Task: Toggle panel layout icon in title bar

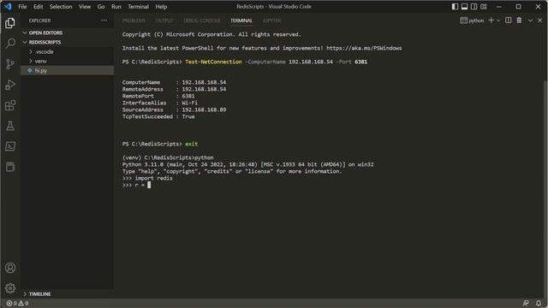Action: 464,7
